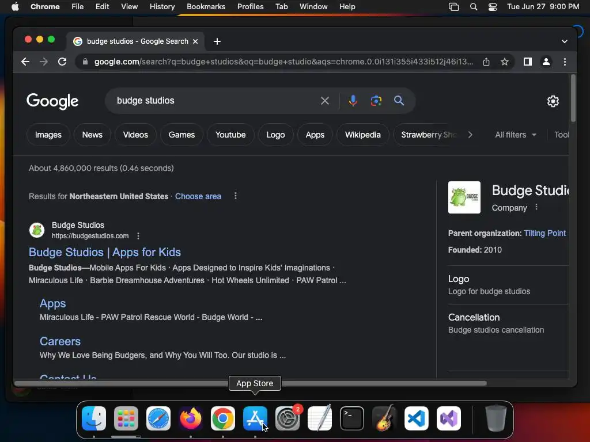Open the Edit menu
590x442 pixels.
[103, 7]
